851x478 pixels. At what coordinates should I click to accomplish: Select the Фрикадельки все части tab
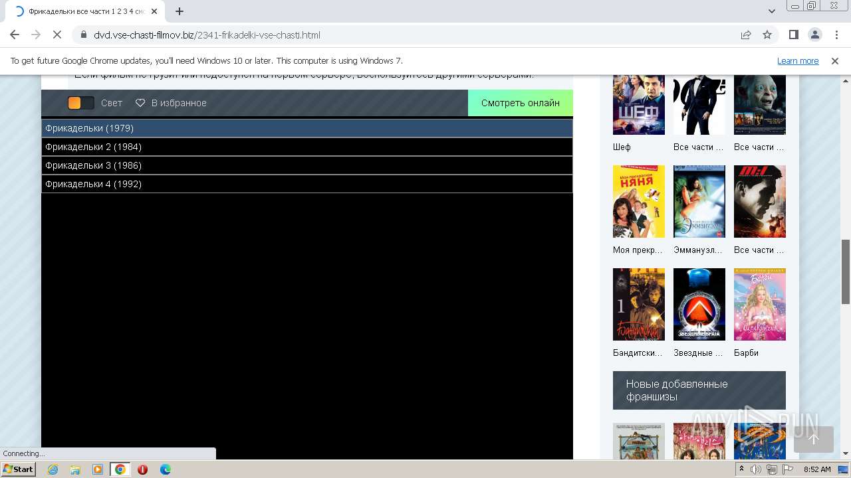pyautogui.click(x=85, y=11)
